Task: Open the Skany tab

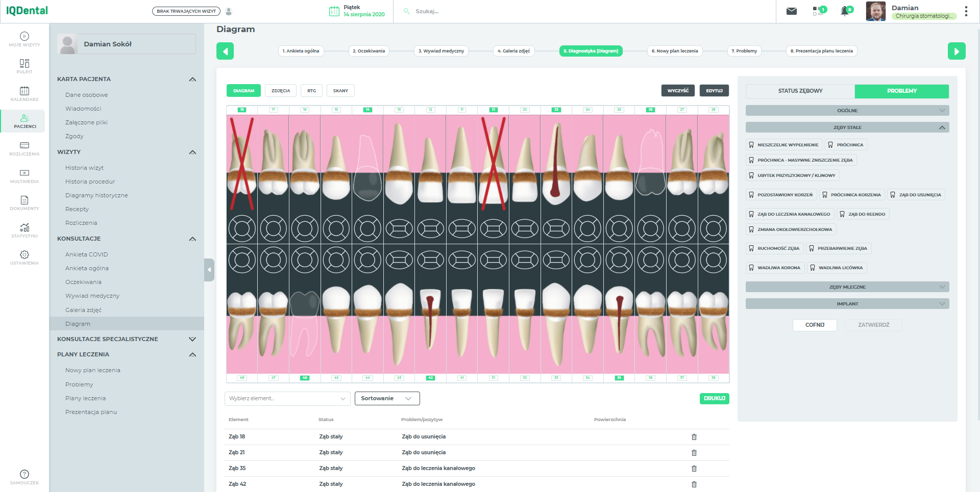Action: tap(340, 91)
